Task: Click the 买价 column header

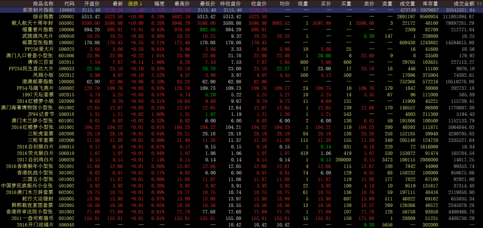Action: [326, 4]
